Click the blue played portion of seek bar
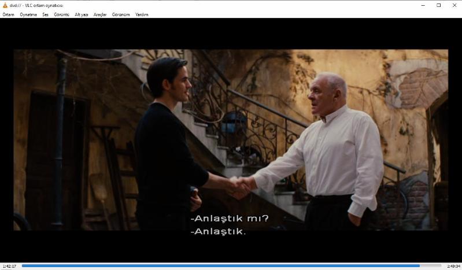462x270 pixels. 220,266
